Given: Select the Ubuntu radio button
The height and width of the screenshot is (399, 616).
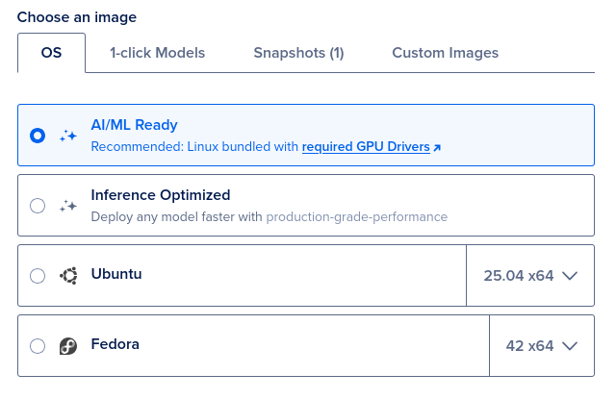Looking at the screenshot, I should click(38, 276).
